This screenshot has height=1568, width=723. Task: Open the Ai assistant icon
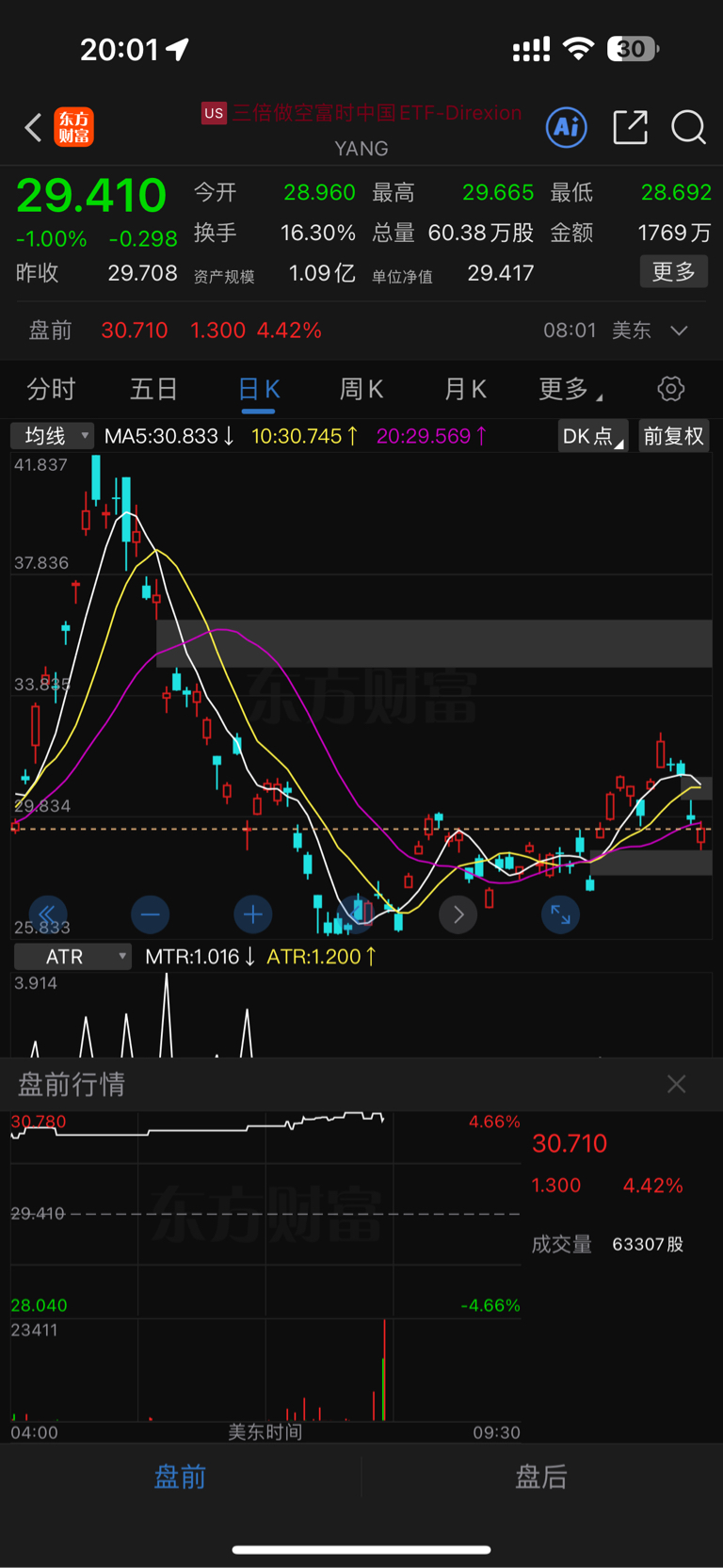point(567,127)
